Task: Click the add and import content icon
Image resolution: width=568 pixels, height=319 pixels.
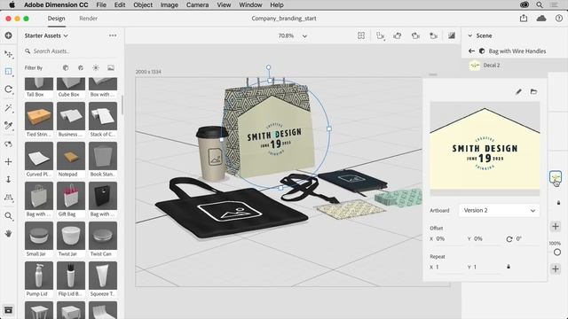Action: click(x=8, y=35)
